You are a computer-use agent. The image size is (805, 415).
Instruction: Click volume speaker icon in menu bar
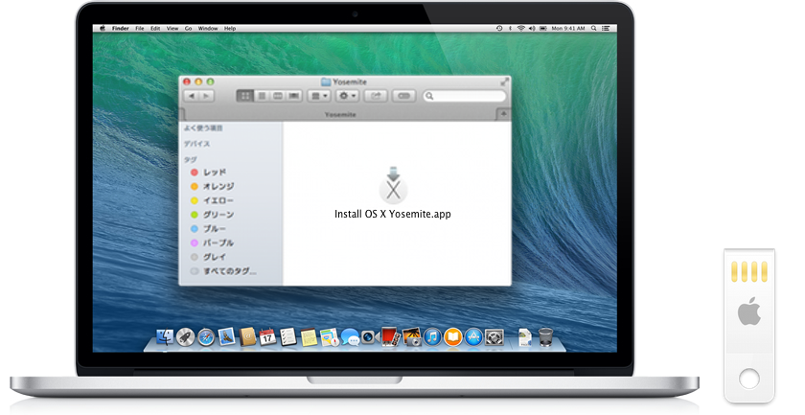point(532,29)
